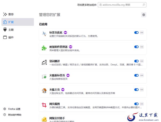Click the purple badge next to 附加组件管理器
The image size is (161, 122).
(x=71, y=47)
